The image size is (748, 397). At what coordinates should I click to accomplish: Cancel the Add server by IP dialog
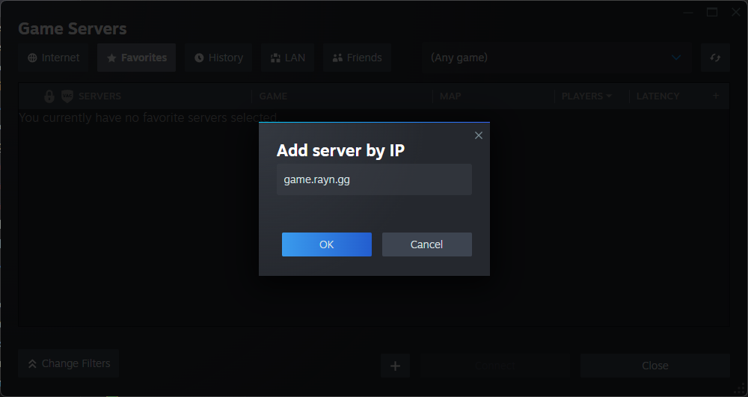point(426,244)
